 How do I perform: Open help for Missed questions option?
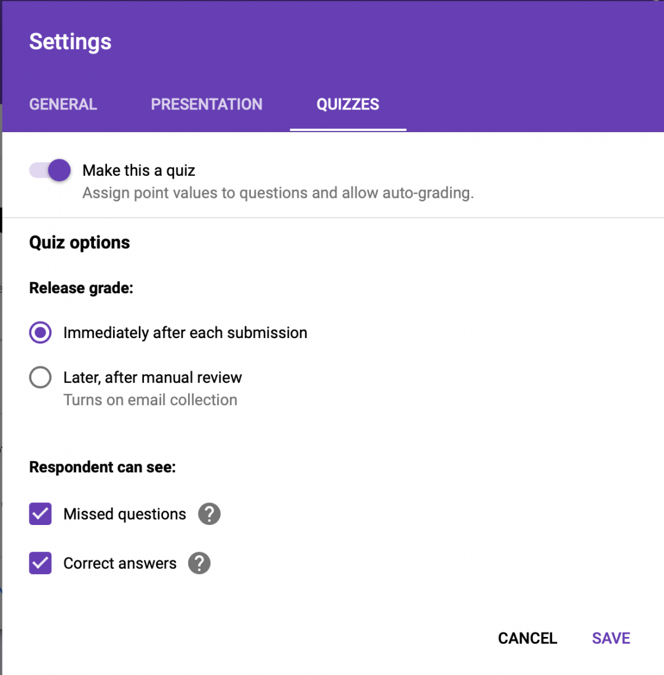[208, 513]
